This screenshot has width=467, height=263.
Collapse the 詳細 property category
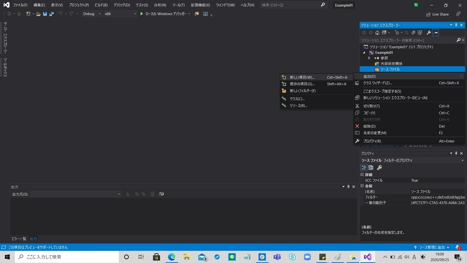[362, 175]
